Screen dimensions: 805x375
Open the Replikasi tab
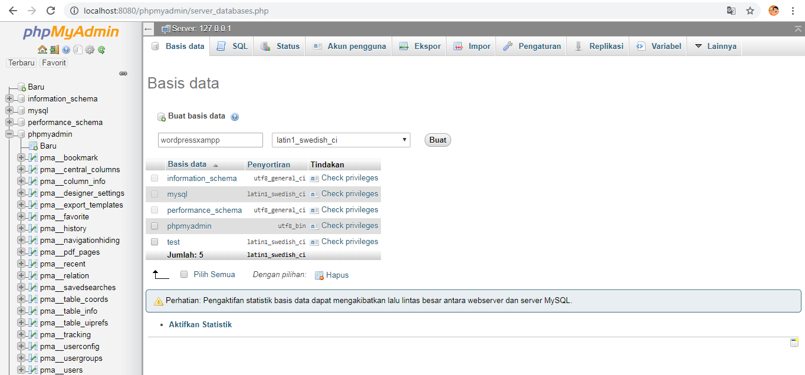[598, 46]
